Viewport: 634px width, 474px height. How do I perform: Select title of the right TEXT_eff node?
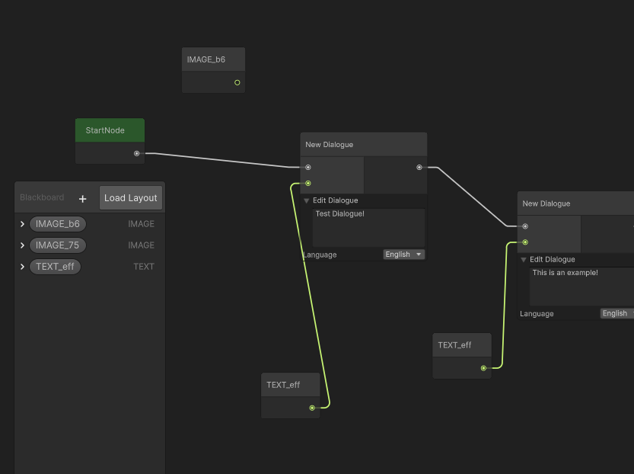454,345
